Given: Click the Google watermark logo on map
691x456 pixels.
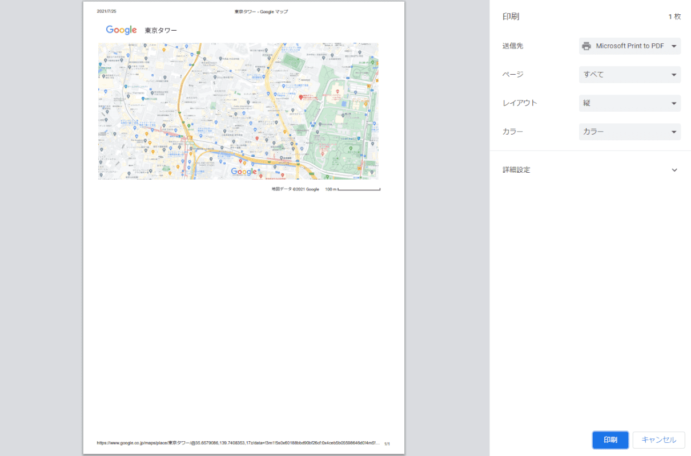Looking at the screenshot, I should 244,172.
